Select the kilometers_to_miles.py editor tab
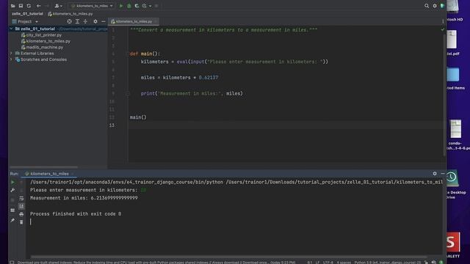470x264 pixels. click(134, 21)
